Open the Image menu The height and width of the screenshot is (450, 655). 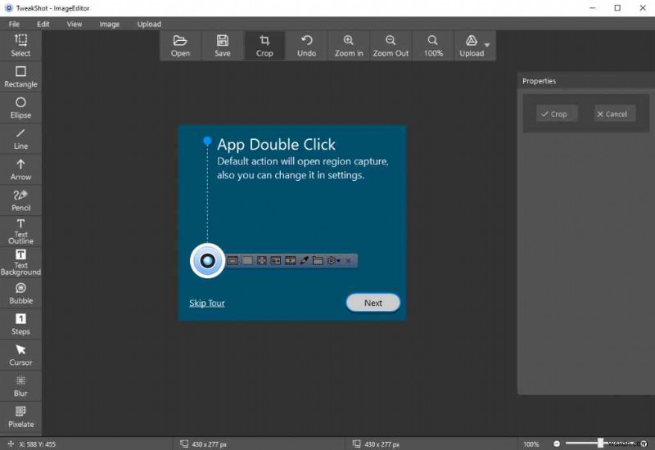pyautogui.click(x=110, y=24)
